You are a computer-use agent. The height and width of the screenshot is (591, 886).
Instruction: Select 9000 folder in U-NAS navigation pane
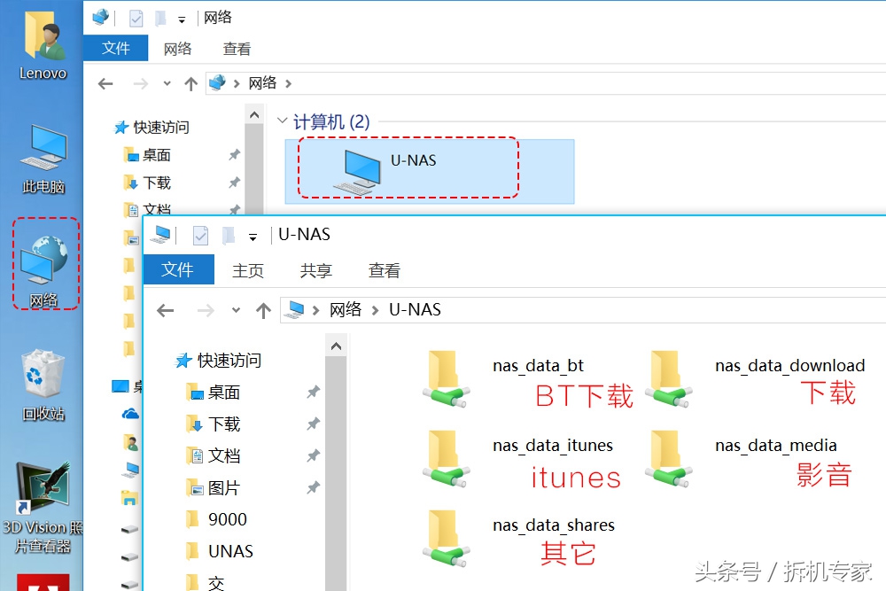(x=216, y=519)
